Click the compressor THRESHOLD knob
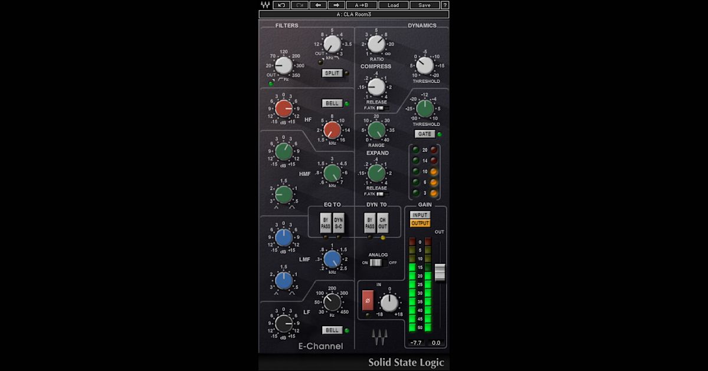 425,65
